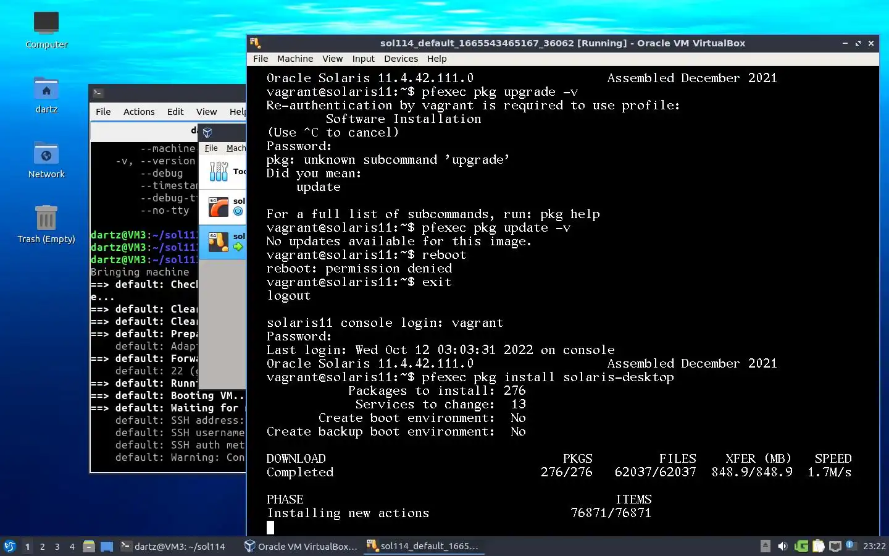889x556 pixels.
Task: Open Help menu in VirtualBox VM window
Action: tap(436, 59)
